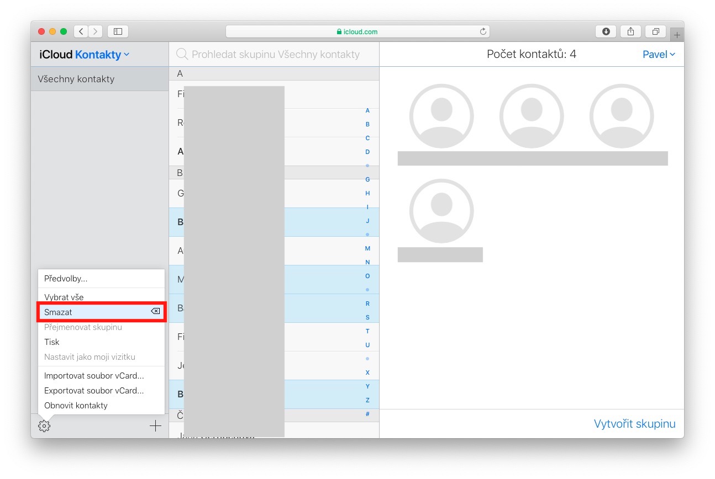
Task: Jump to letter X in index
Action: click(367, 372)
